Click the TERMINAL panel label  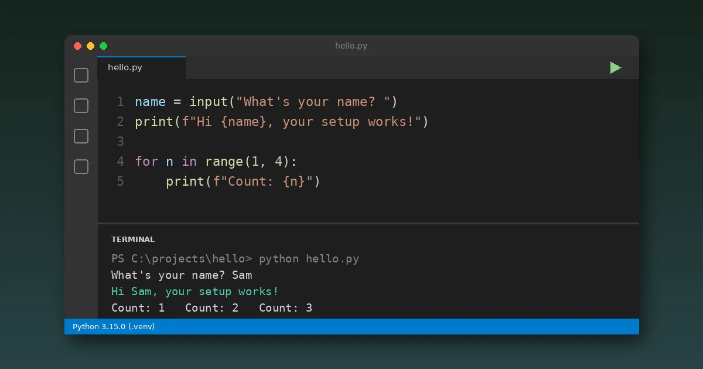(133, 240)
